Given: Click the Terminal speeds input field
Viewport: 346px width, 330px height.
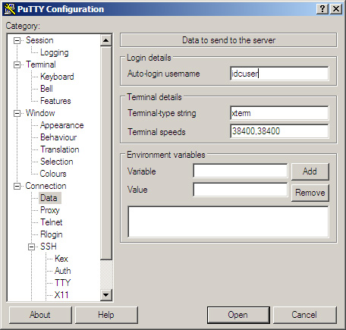Looking at the screenshot, I should point(279,131).
